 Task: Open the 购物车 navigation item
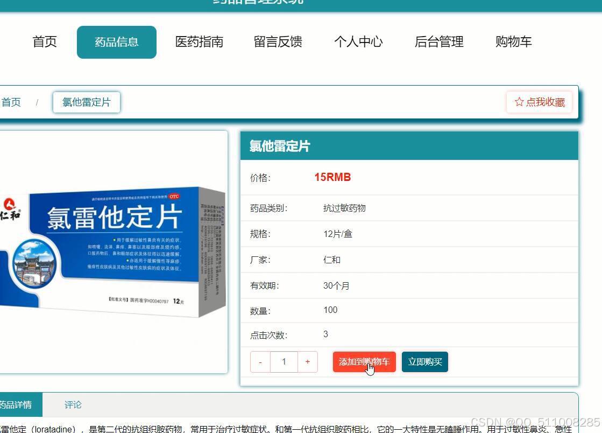(514, 42)
